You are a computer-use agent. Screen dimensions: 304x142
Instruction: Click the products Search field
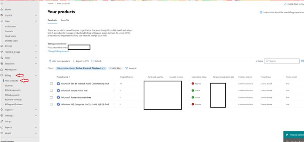(282, 61)
